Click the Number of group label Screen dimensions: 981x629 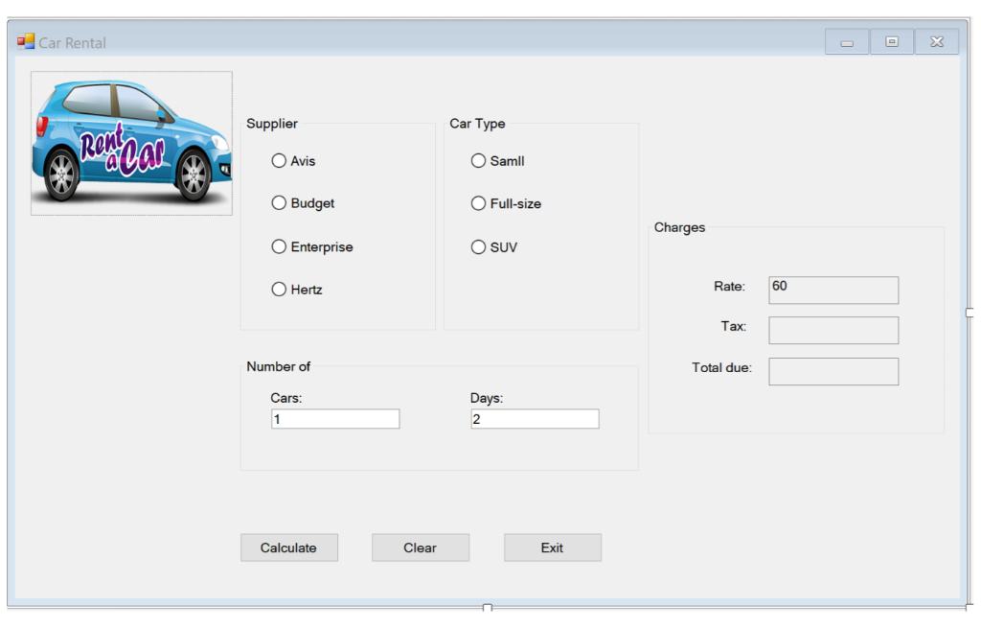(279, 366)
